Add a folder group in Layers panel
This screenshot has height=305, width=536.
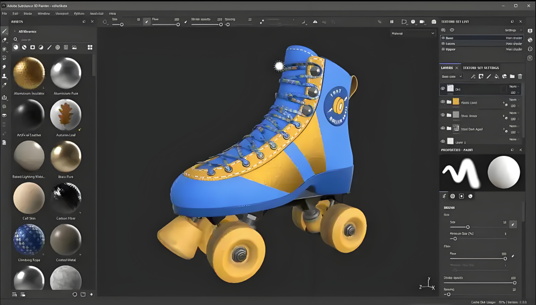(x=512, y=76)
